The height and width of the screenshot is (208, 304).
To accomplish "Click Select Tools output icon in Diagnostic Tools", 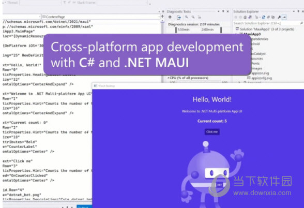I will (178, 18).
